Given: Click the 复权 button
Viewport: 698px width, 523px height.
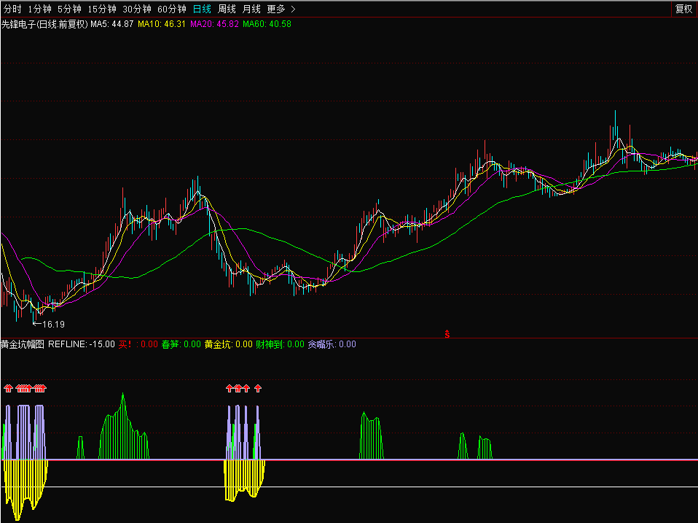Looking at the screenshot, I should pyautogui.click(x=683, y=9).
